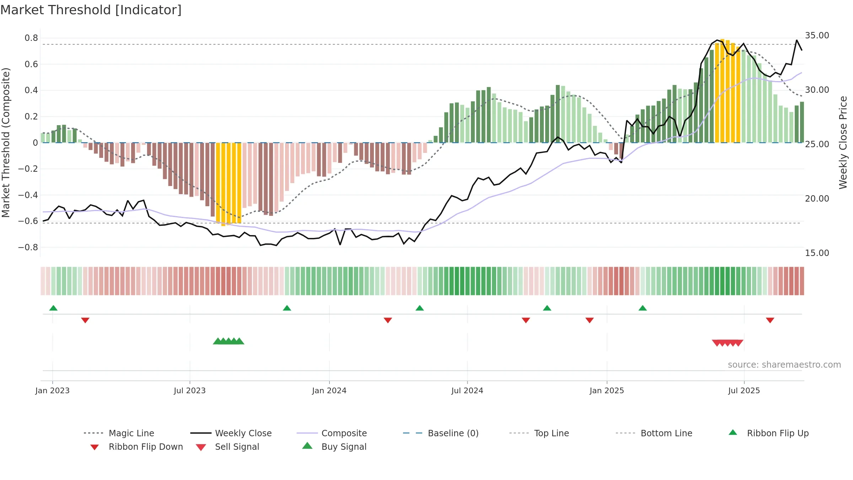The height and width of the screenshot is (480, 853).
Task: Click the ribbon flip up marker in Oct 2024
Action: 547,308
